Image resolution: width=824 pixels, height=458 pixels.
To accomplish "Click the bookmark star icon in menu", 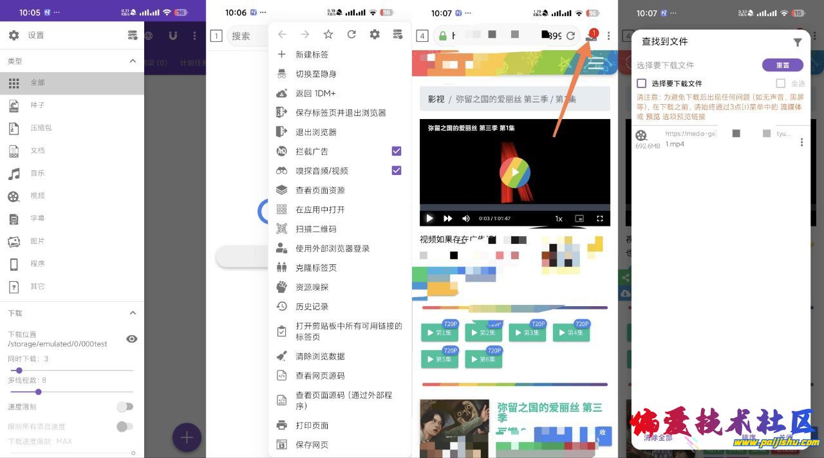I will (328, 35).
